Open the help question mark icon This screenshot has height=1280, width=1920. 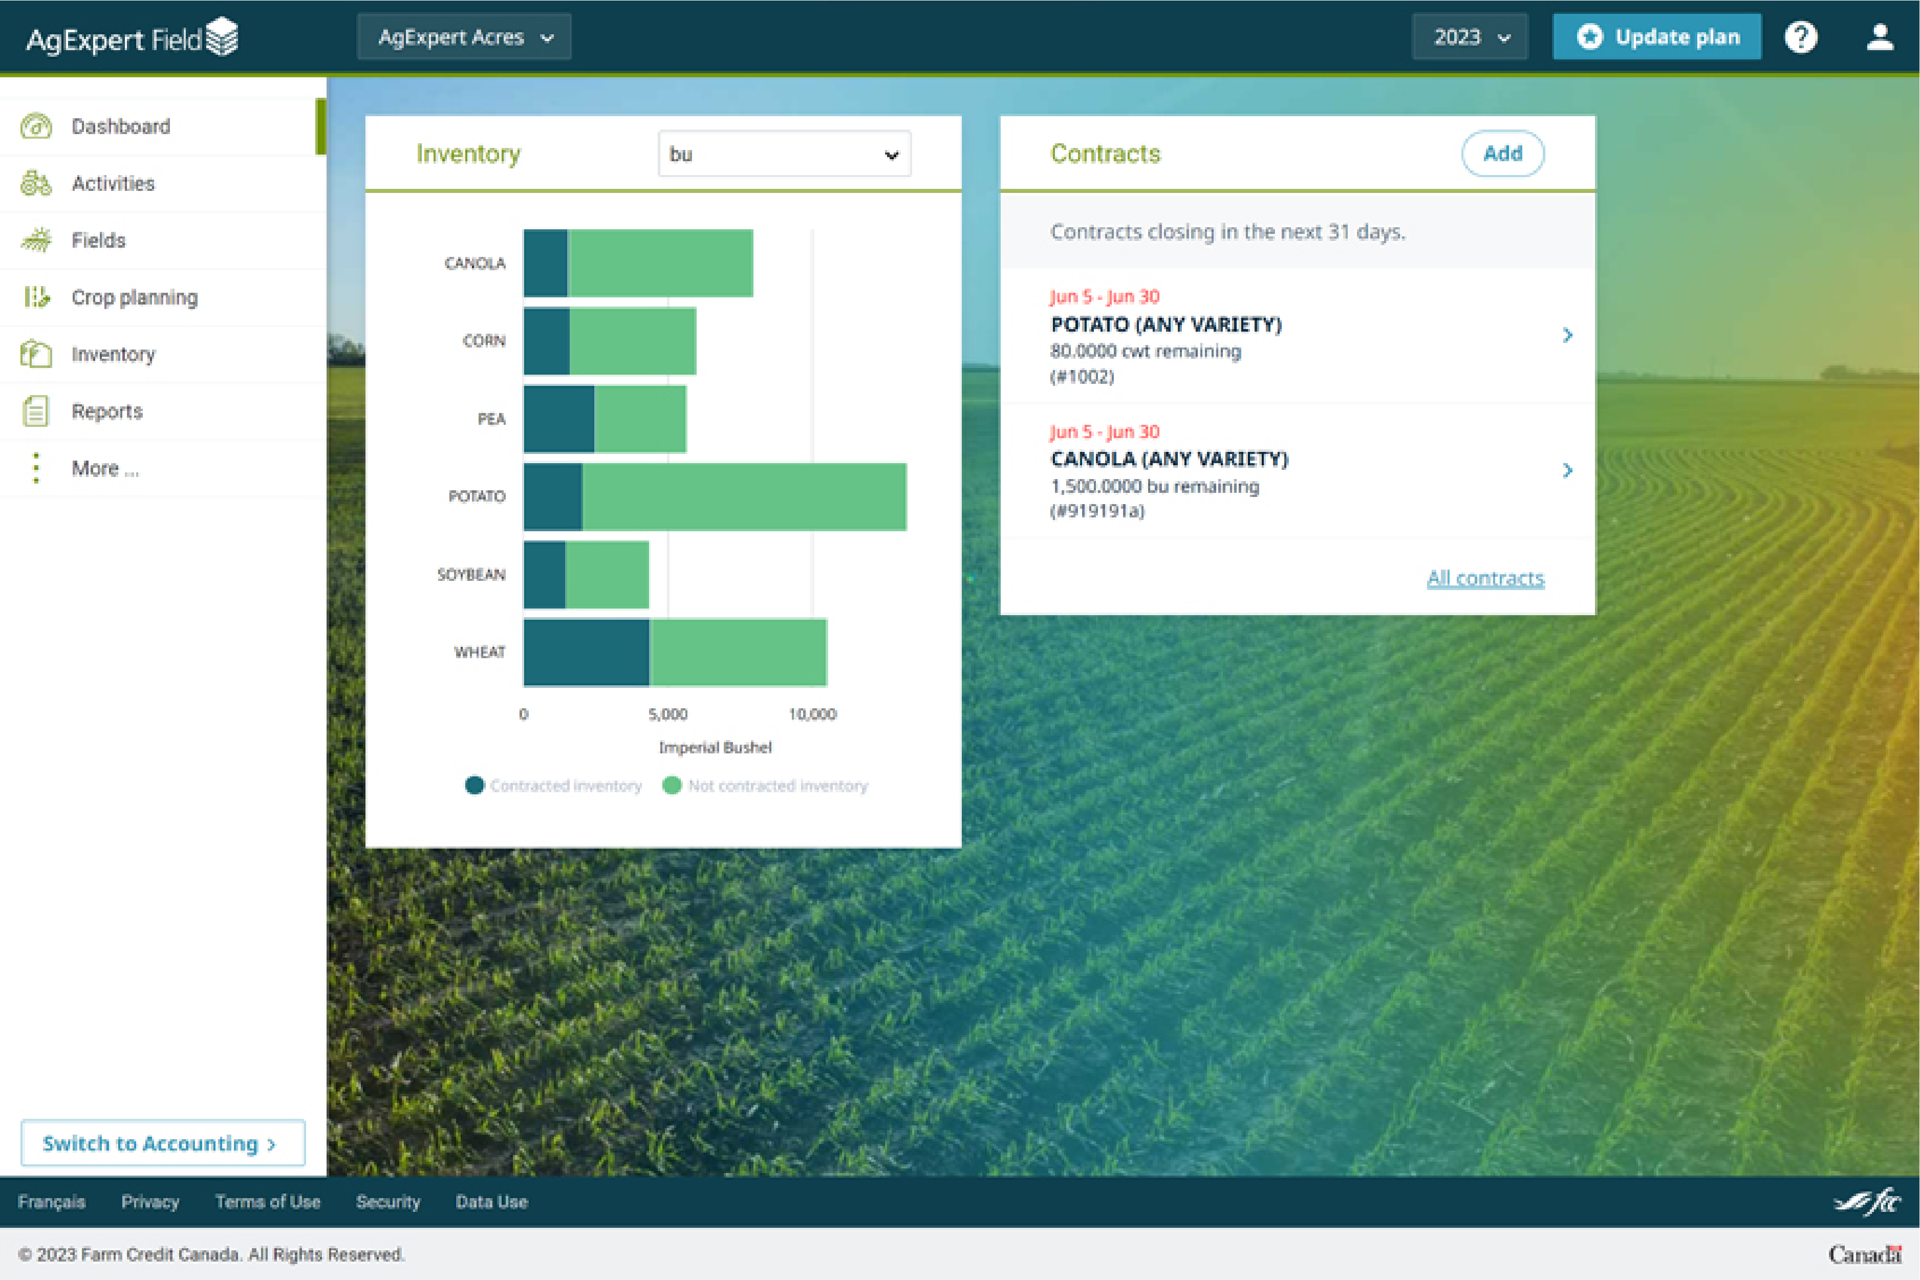click(x=1801, y=37)
